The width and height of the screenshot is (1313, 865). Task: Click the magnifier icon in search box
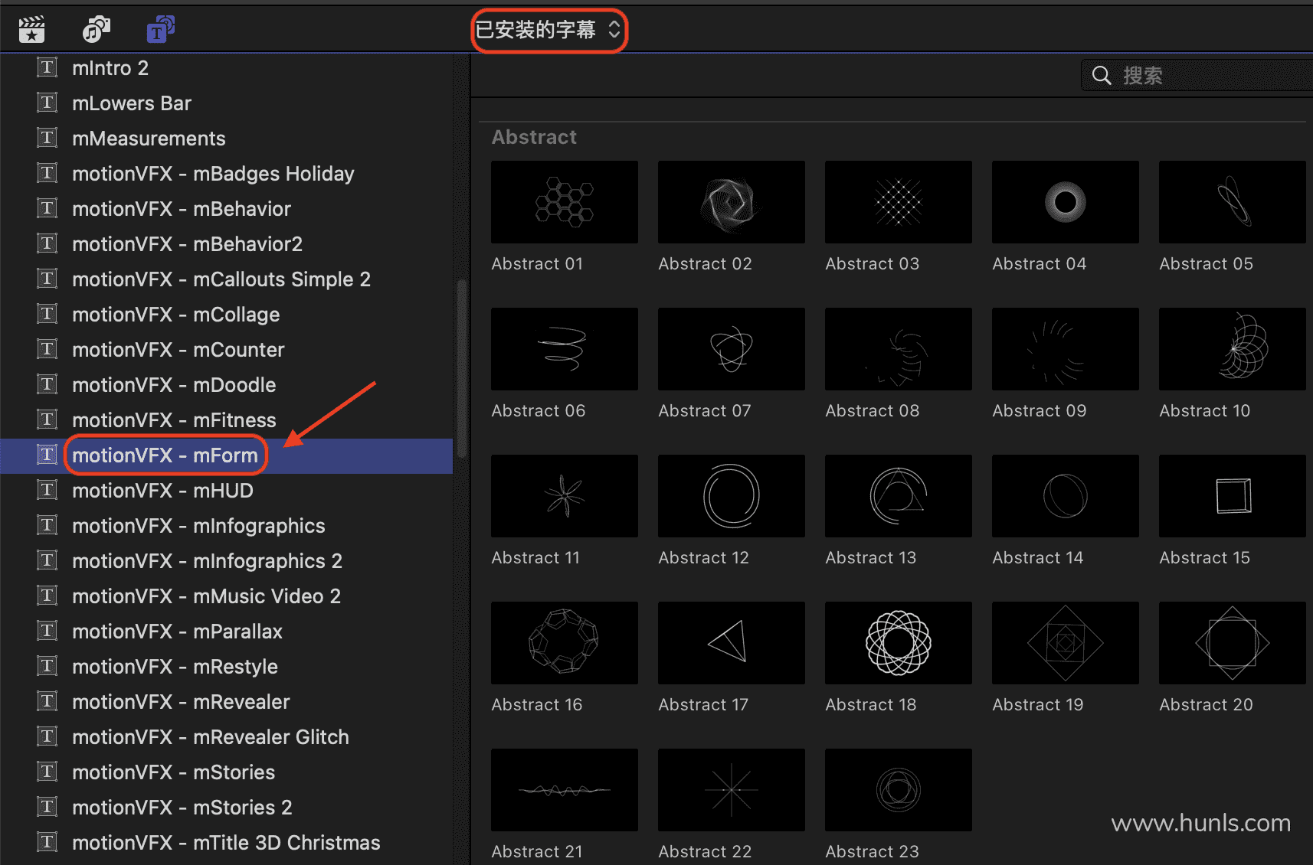click(1101, 75)
